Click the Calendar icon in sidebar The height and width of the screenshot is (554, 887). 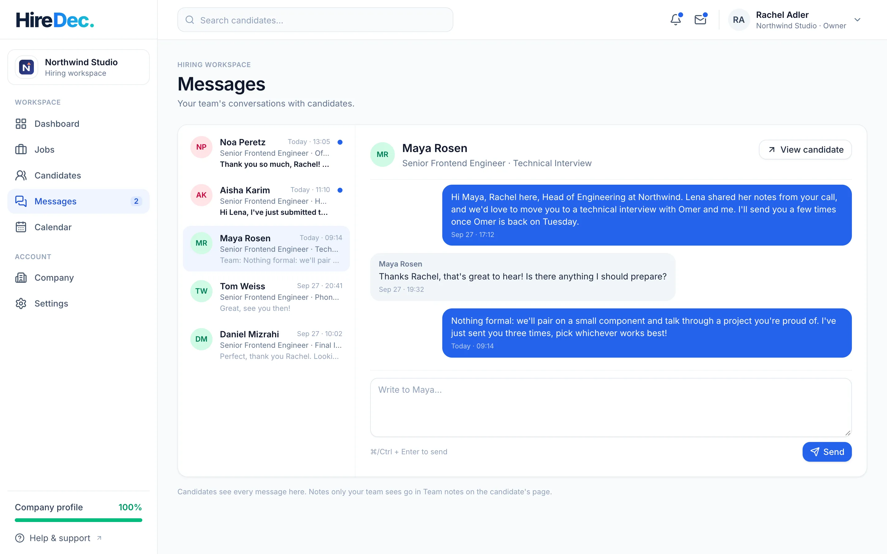tap(21, 227)
